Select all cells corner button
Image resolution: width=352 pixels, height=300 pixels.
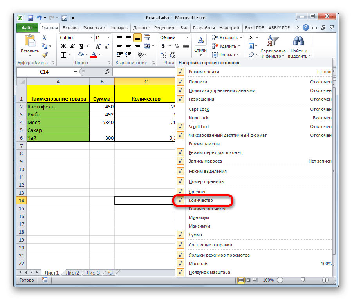point(22,81)
